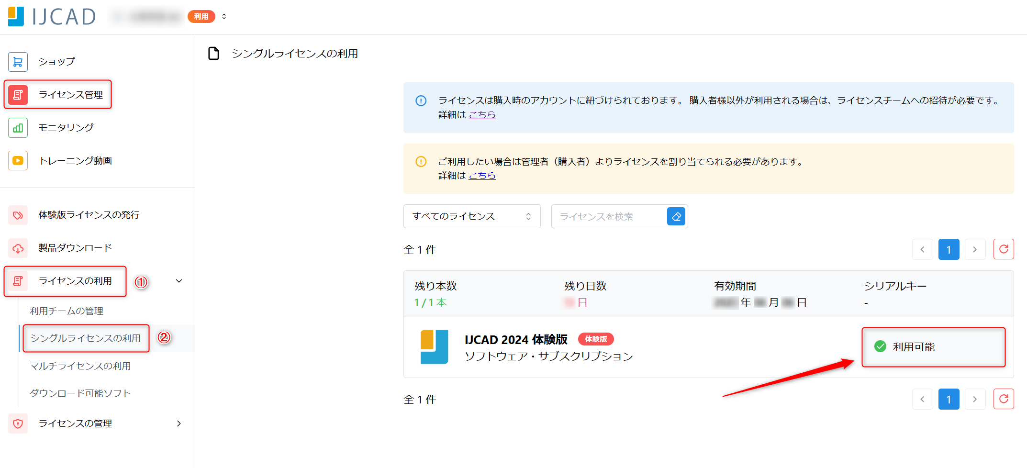
Task: Open トレーニング動画 menu item
Action: (76, 161)
